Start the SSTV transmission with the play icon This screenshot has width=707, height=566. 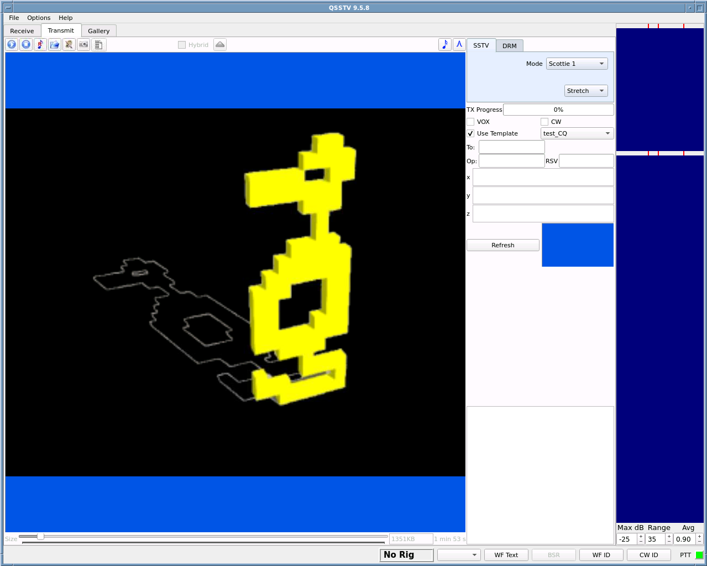coord(12,44)
